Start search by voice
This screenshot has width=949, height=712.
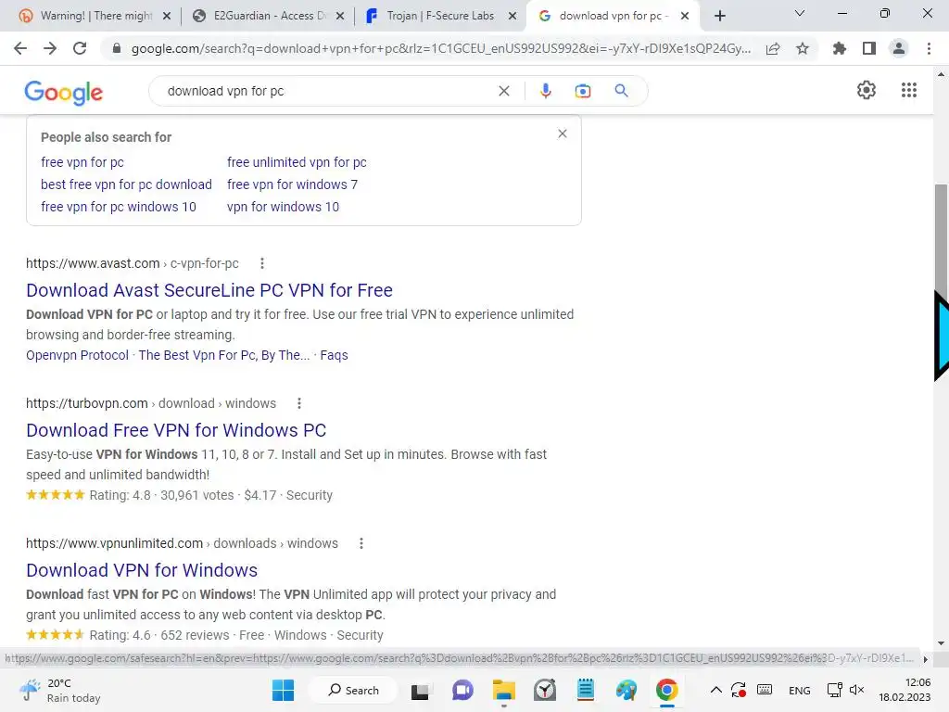[545, 91]
